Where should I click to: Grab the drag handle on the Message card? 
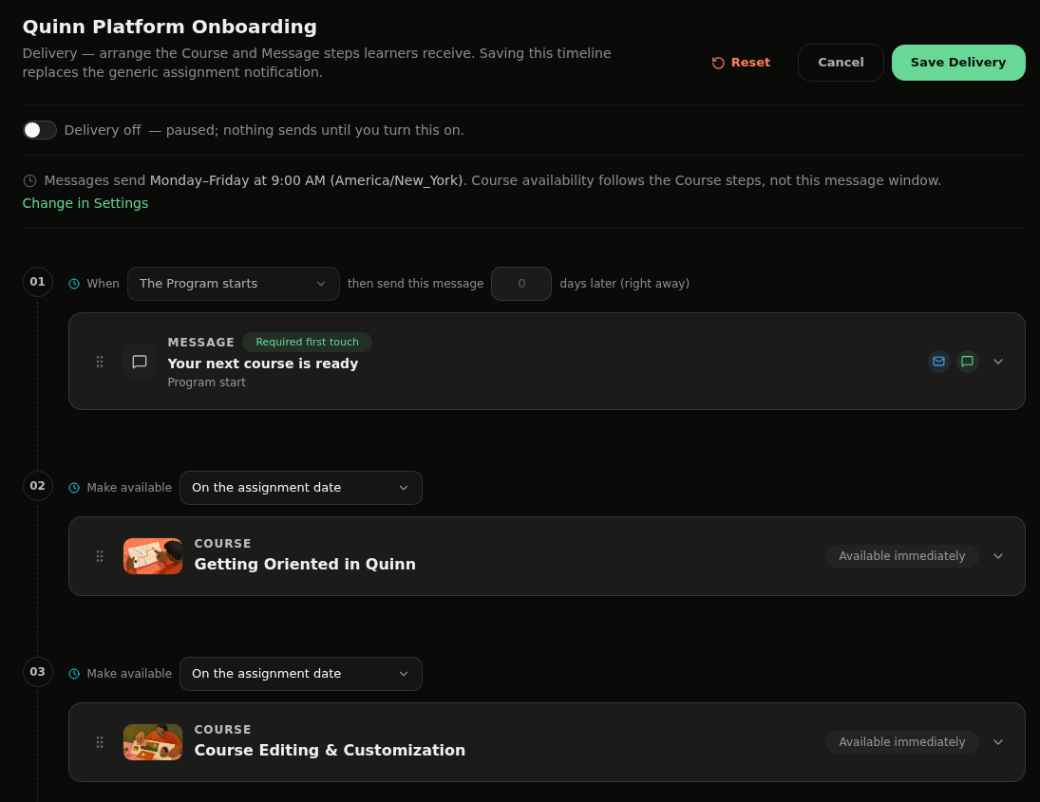(x=100, y=362)
